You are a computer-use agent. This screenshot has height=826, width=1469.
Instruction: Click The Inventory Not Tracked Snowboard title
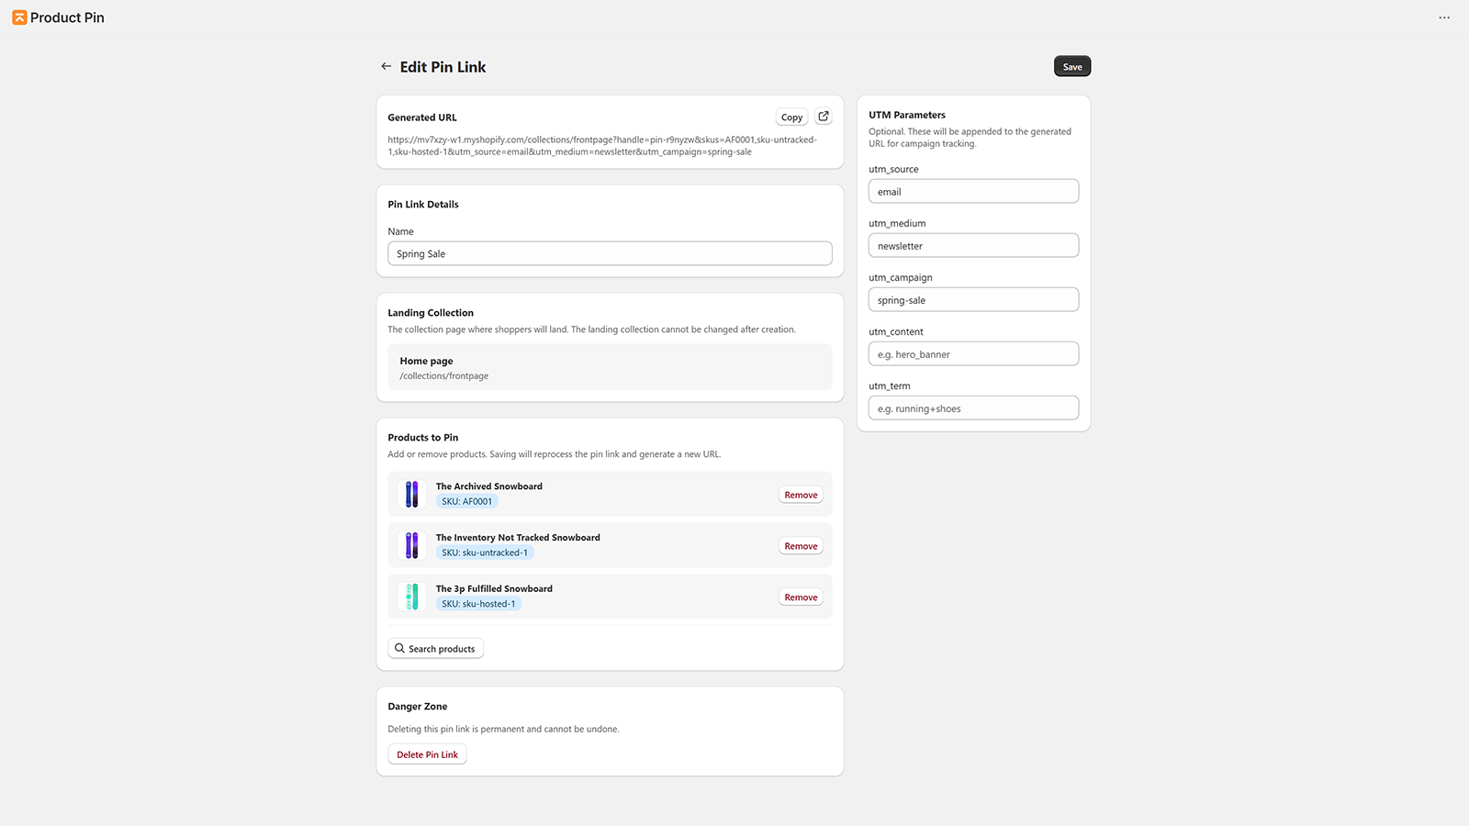[x=518, y=538]
